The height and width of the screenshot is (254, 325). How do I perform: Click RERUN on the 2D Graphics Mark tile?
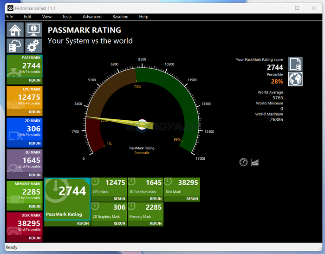pyautogui.click(x=119, y=223)
